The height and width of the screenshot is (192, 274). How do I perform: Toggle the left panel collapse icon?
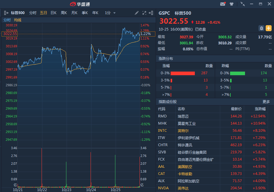6,13
